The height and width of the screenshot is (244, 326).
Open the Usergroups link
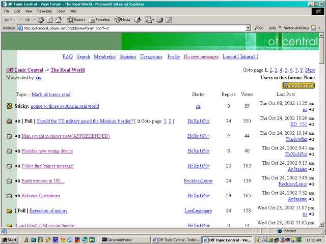[151, 56]
